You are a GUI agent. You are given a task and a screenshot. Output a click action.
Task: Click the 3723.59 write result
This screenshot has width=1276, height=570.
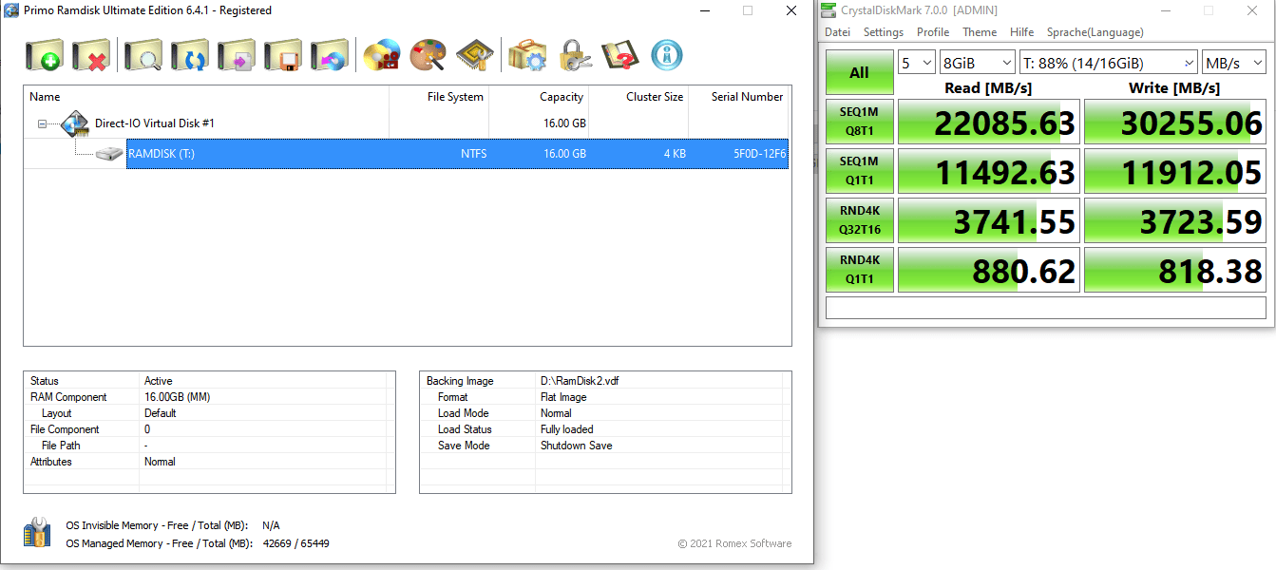[x=1175, y=220]
